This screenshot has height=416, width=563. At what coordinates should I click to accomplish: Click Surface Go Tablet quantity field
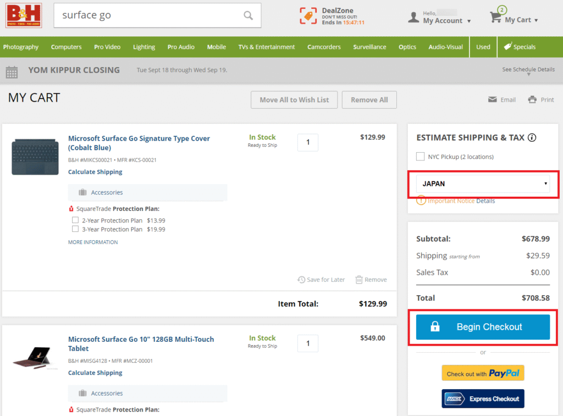(x=308, y=343)
